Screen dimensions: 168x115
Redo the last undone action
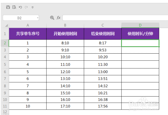tap(26, 7)
